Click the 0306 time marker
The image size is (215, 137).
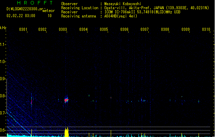(x=124, y=29)
